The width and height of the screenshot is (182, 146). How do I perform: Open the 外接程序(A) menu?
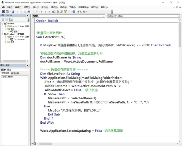tap(83, 7)
